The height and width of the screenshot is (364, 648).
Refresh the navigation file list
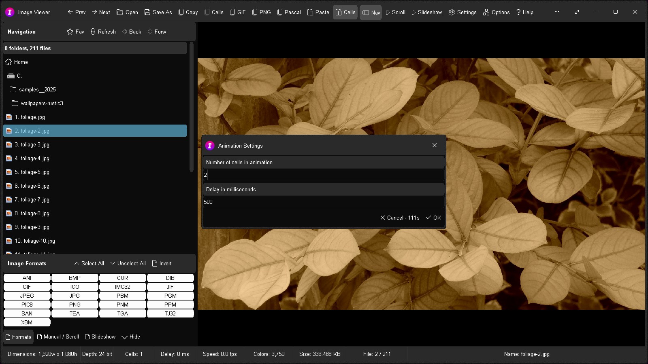[x=103, y=32]
